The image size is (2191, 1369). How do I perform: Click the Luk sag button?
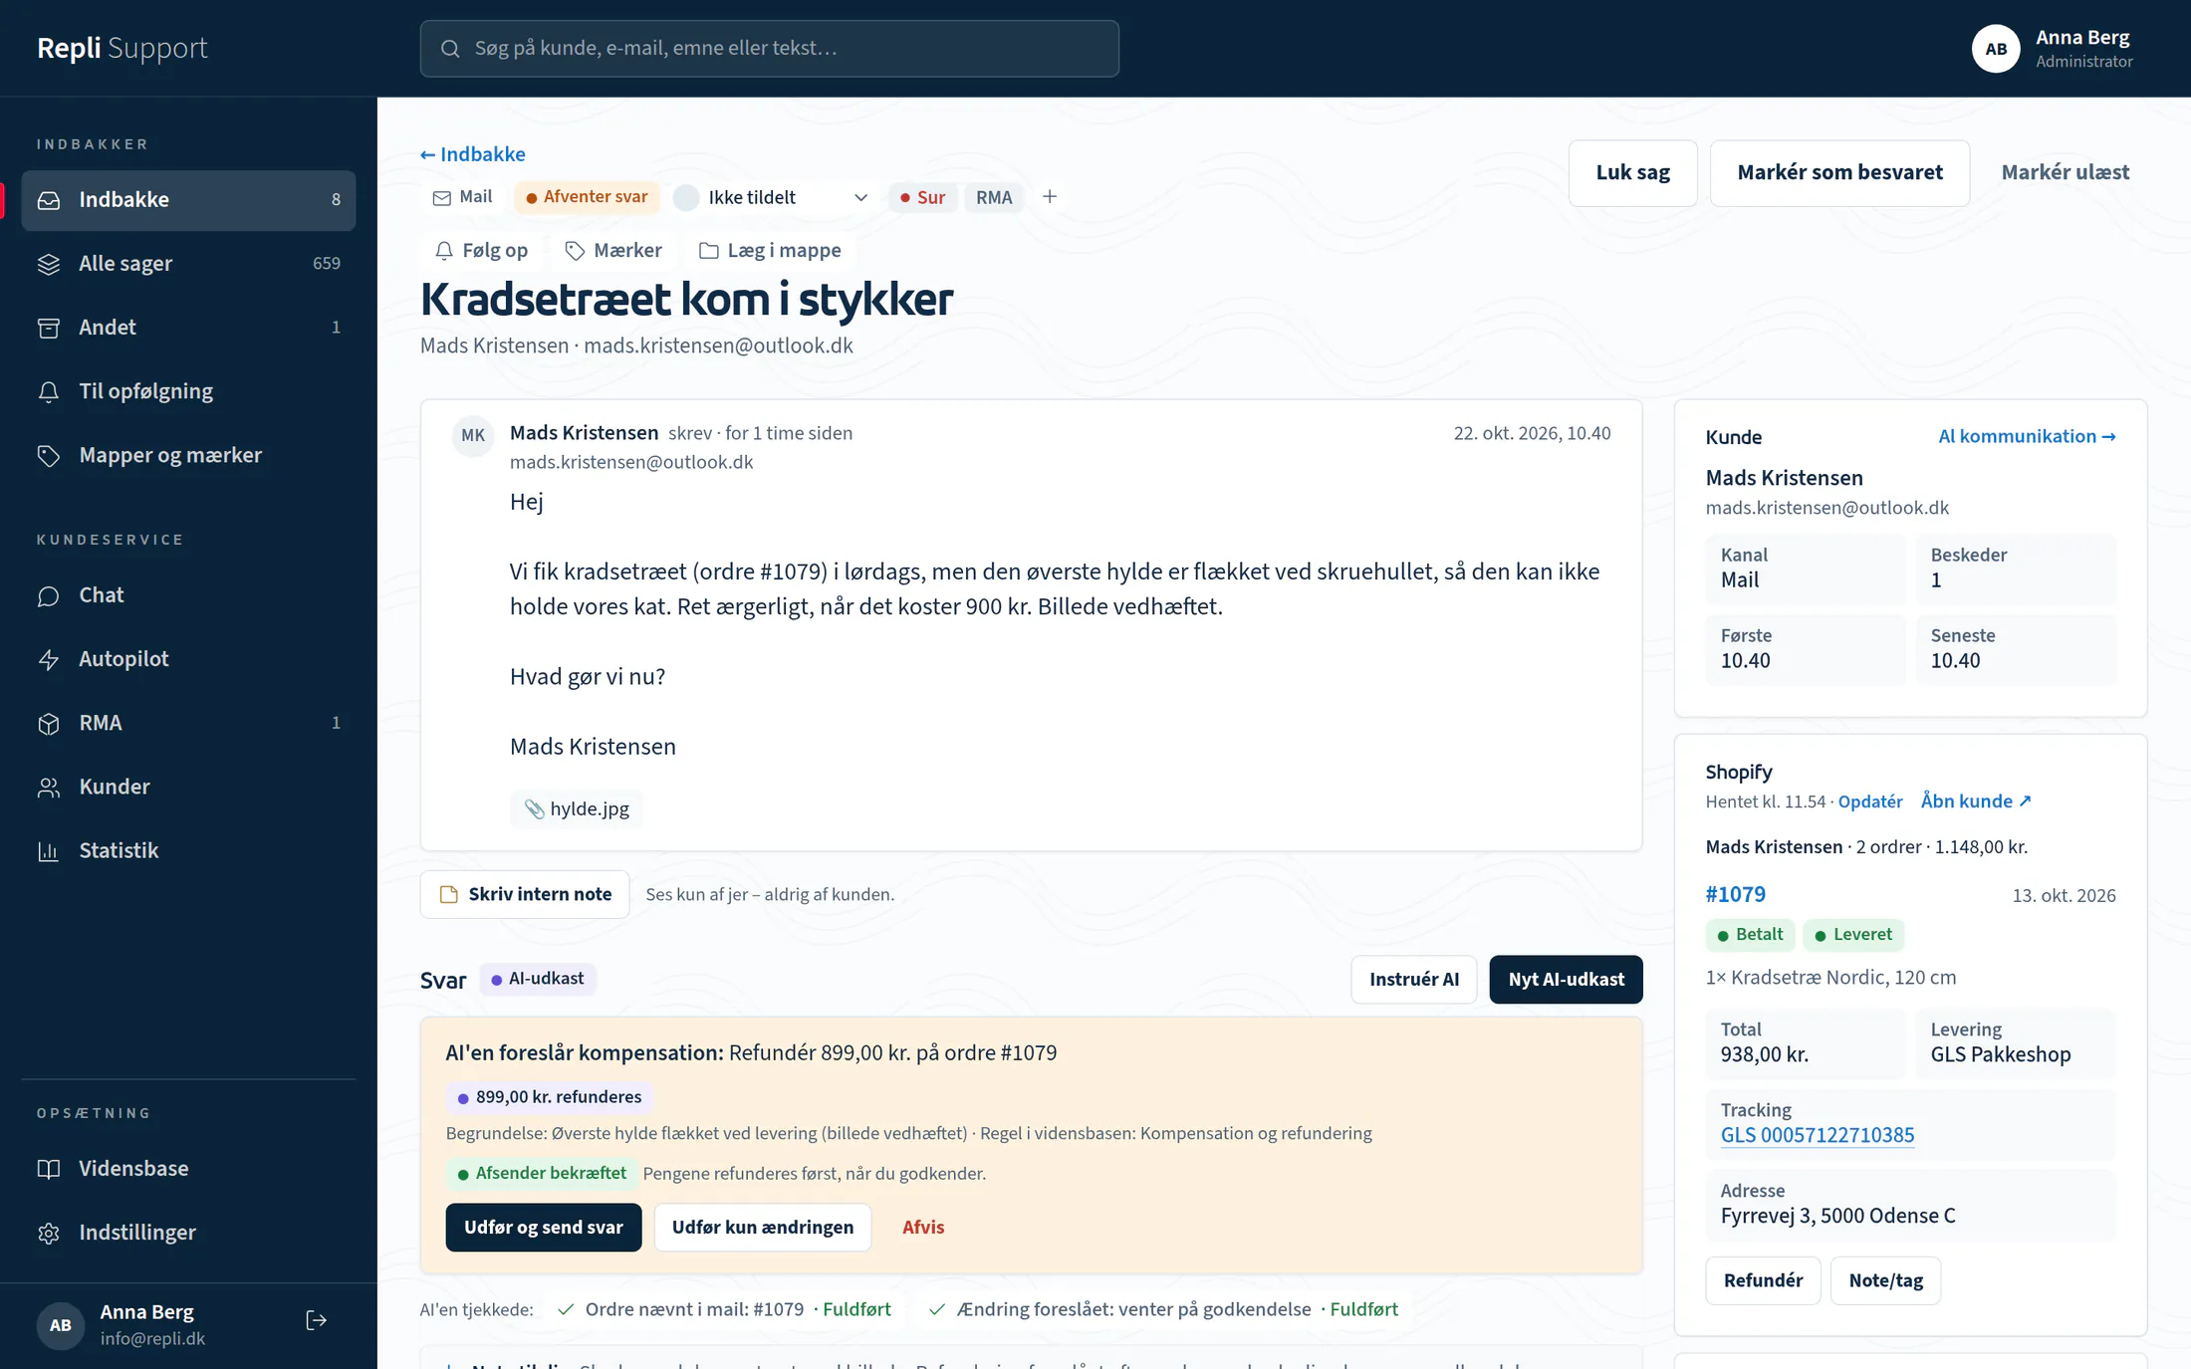(1632, 173)
